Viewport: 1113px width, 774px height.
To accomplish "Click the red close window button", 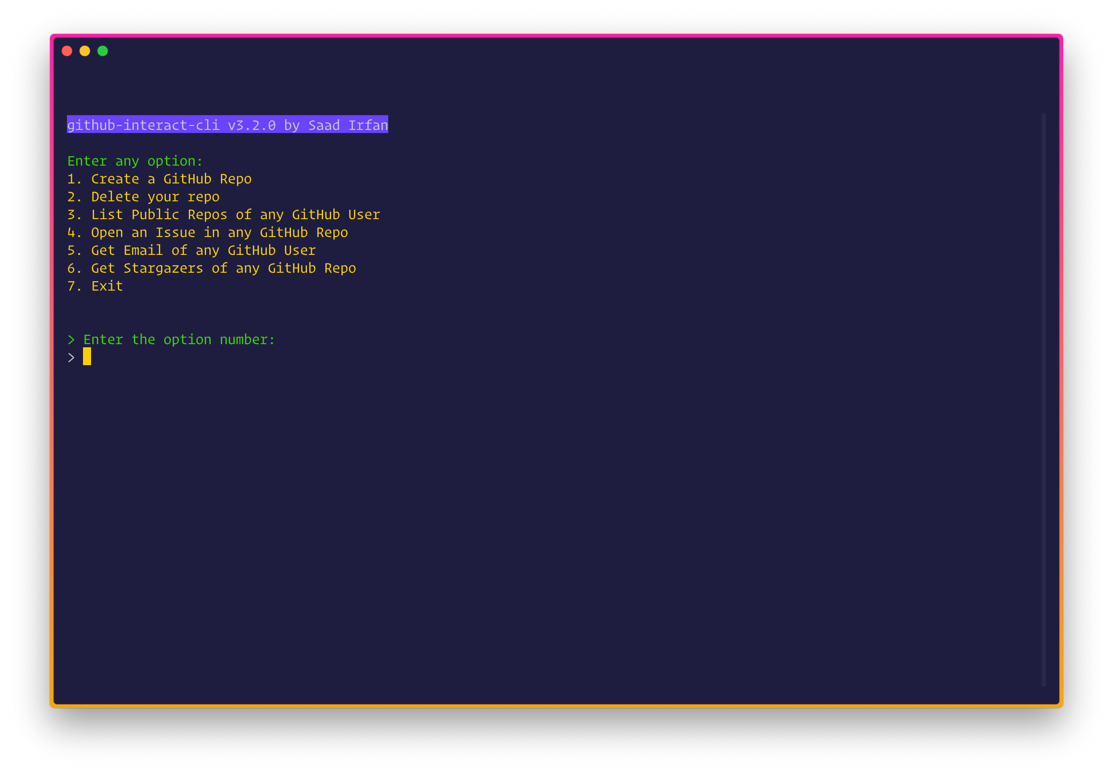I will coord(67,51).
